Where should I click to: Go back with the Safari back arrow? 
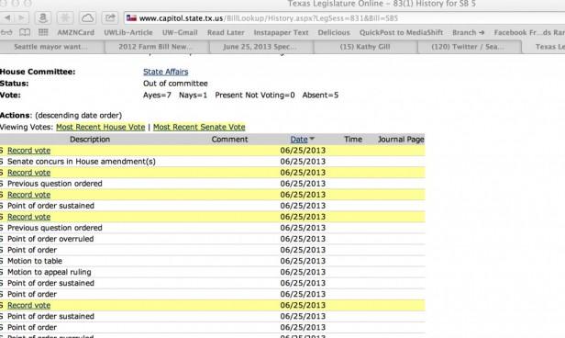(7, 17)
